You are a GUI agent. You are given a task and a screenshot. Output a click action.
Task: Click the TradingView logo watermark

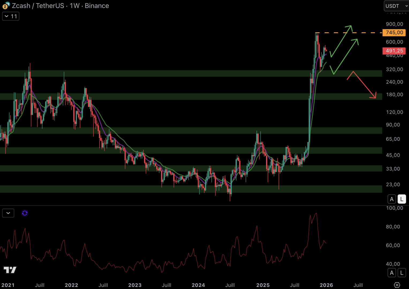[10, 270]
